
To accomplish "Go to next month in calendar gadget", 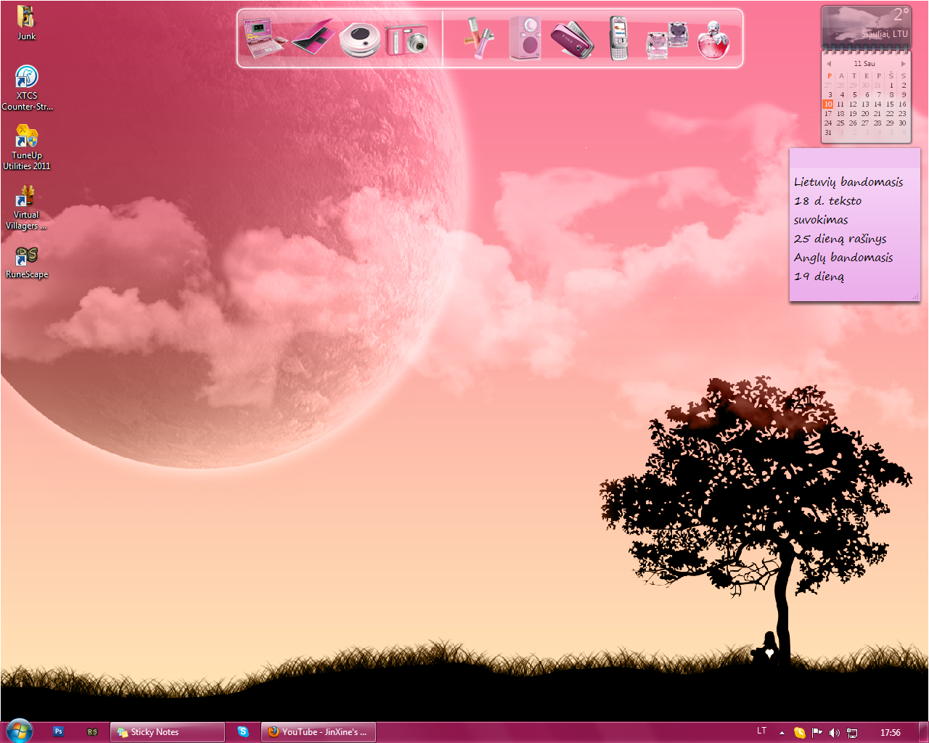I will (904, 64).
